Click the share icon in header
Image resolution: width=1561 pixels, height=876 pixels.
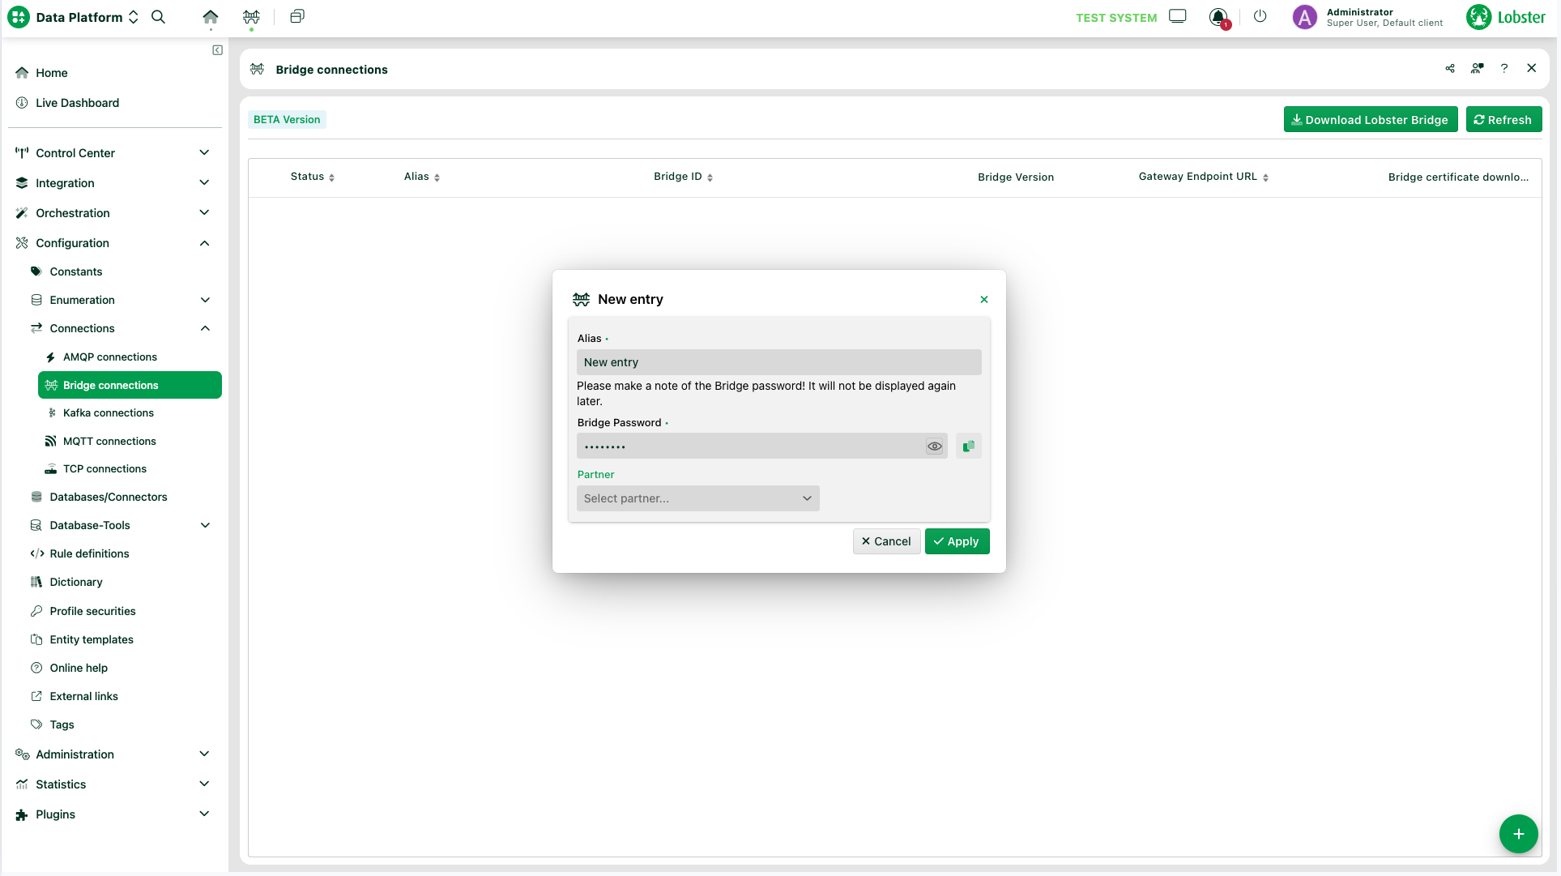tap(1450, 69)
